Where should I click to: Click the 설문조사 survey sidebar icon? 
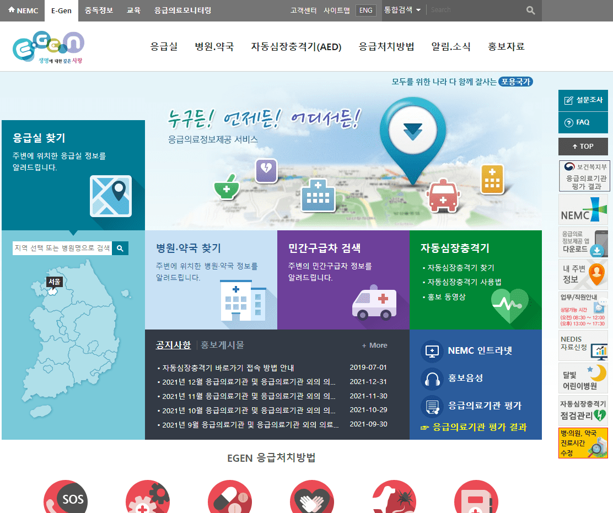point(583,100)
